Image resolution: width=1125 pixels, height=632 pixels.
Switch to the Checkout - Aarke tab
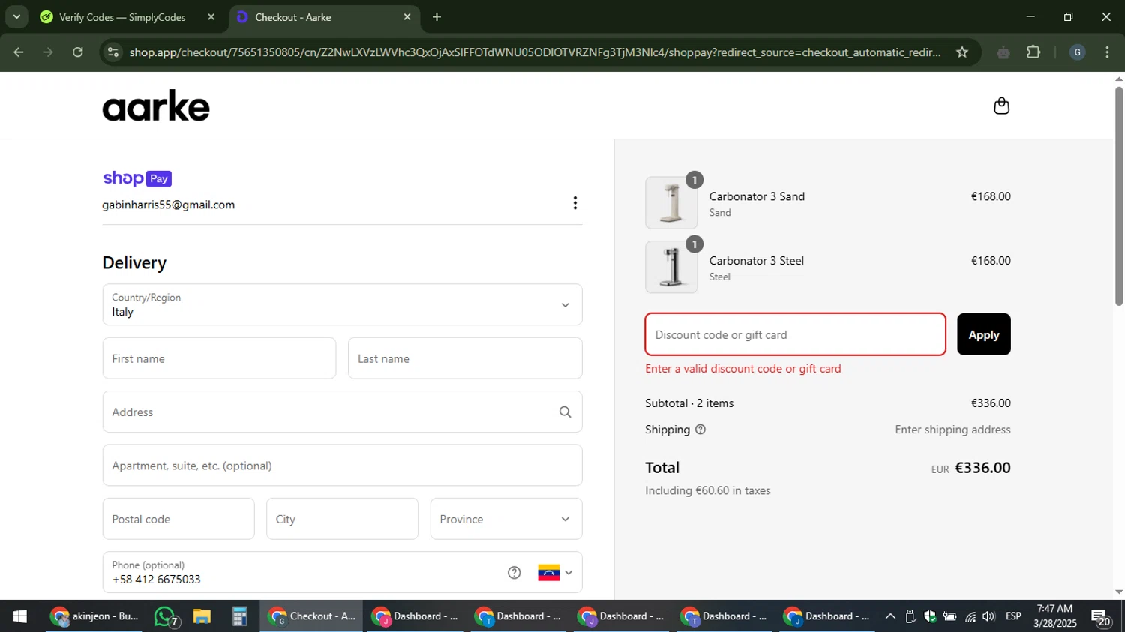click(x=324, y=16)
